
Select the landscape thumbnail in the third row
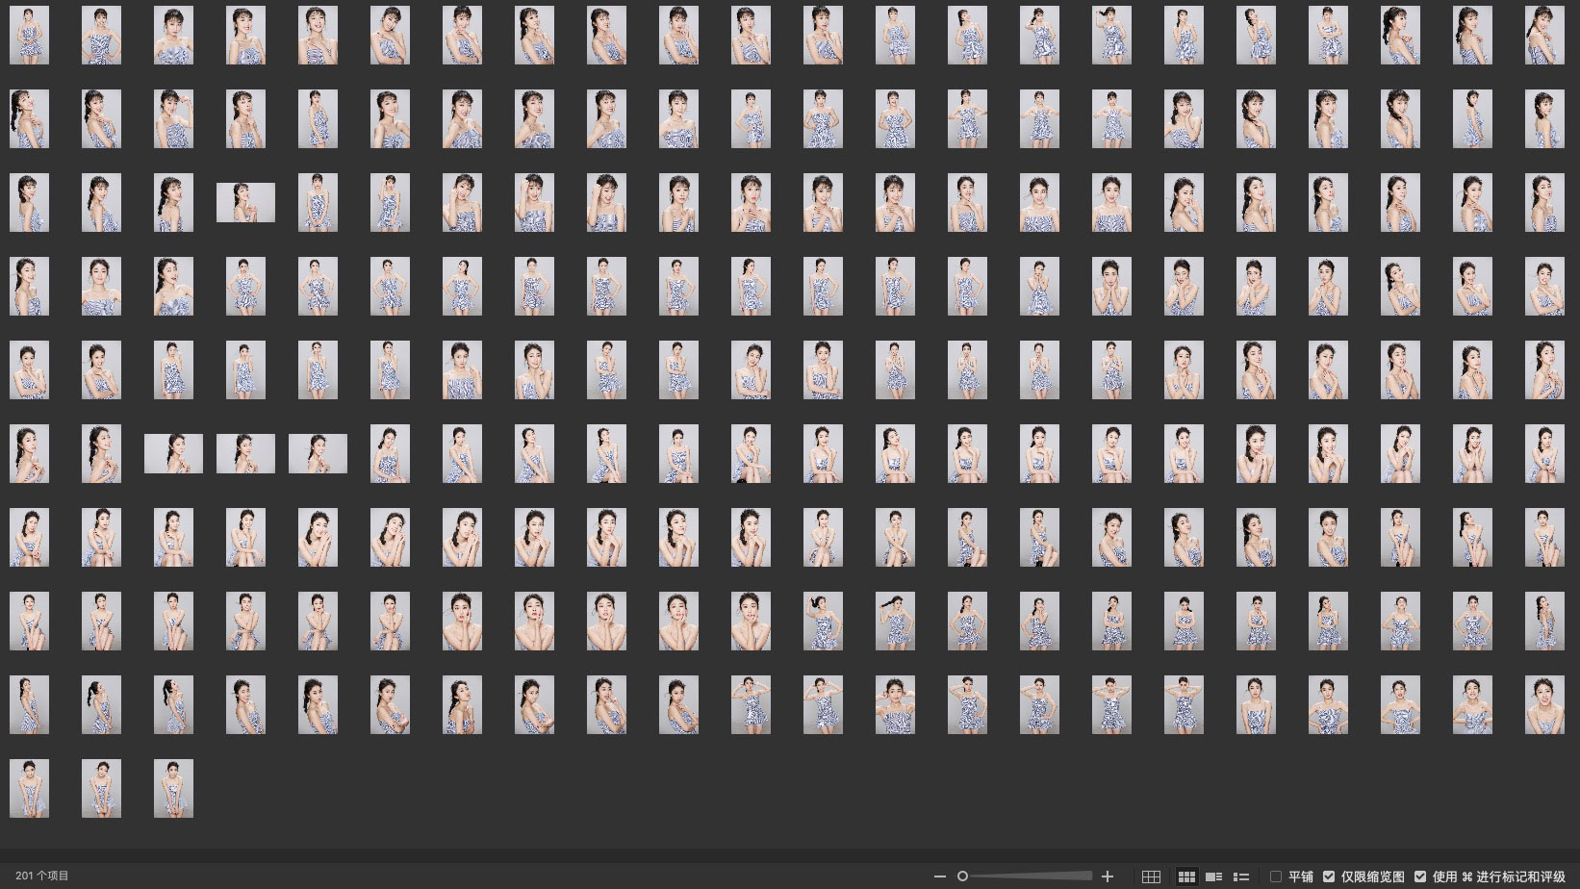point(245,203)
